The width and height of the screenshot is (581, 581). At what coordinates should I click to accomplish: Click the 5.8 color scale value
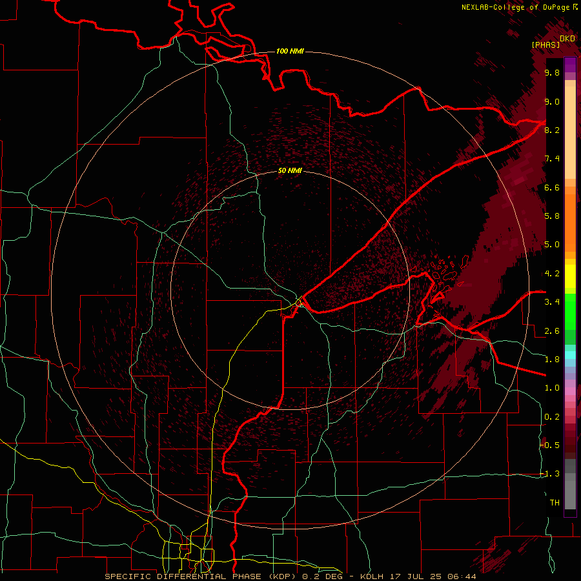tap(552, 216)
